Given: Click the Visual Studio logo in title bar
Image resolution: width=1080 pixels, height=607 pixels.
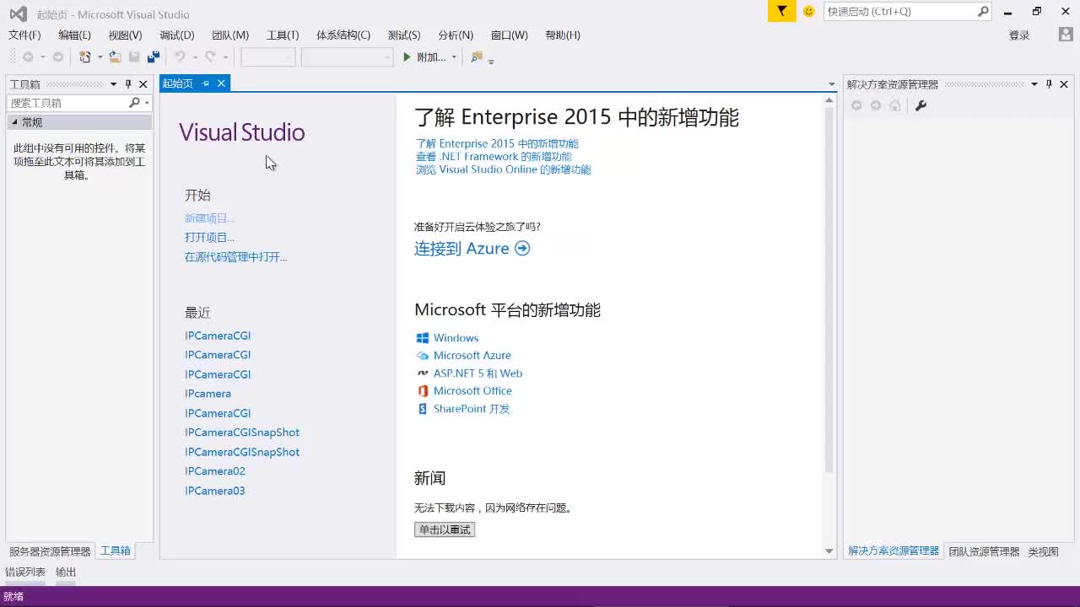Looking at the screenshot, I should coord(18,13).
